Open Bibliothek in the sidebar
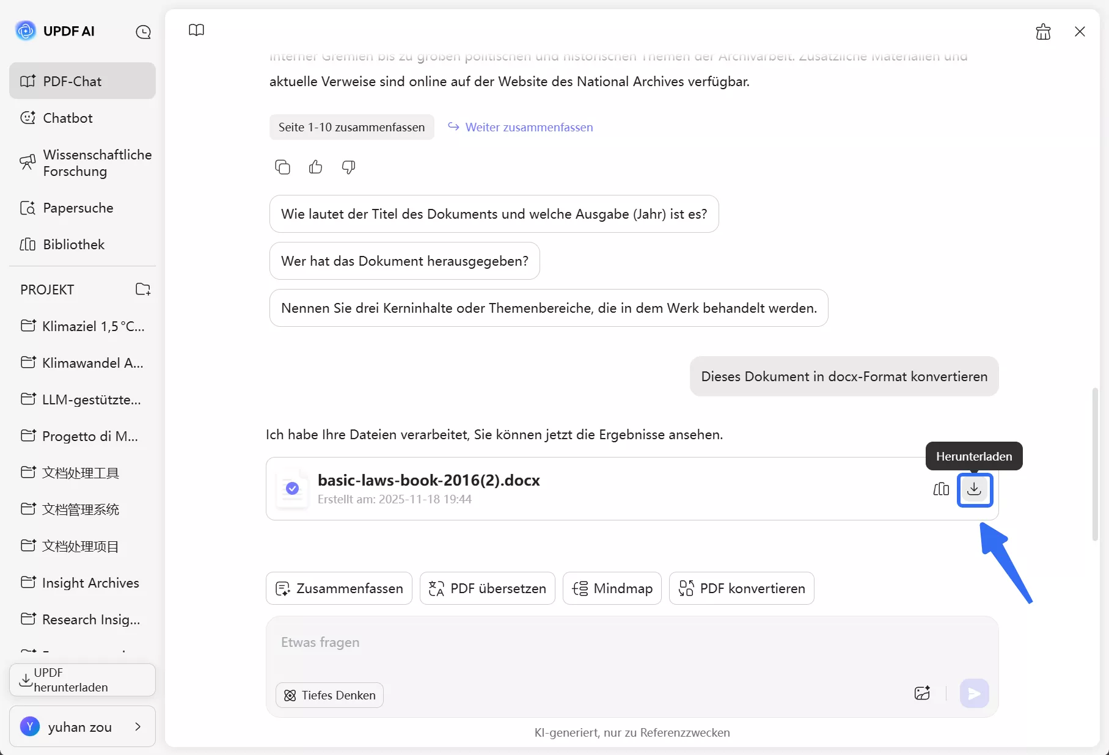The height and width of the screenshot is (755, 1109). pyautogui.click(x=73, y=244)
